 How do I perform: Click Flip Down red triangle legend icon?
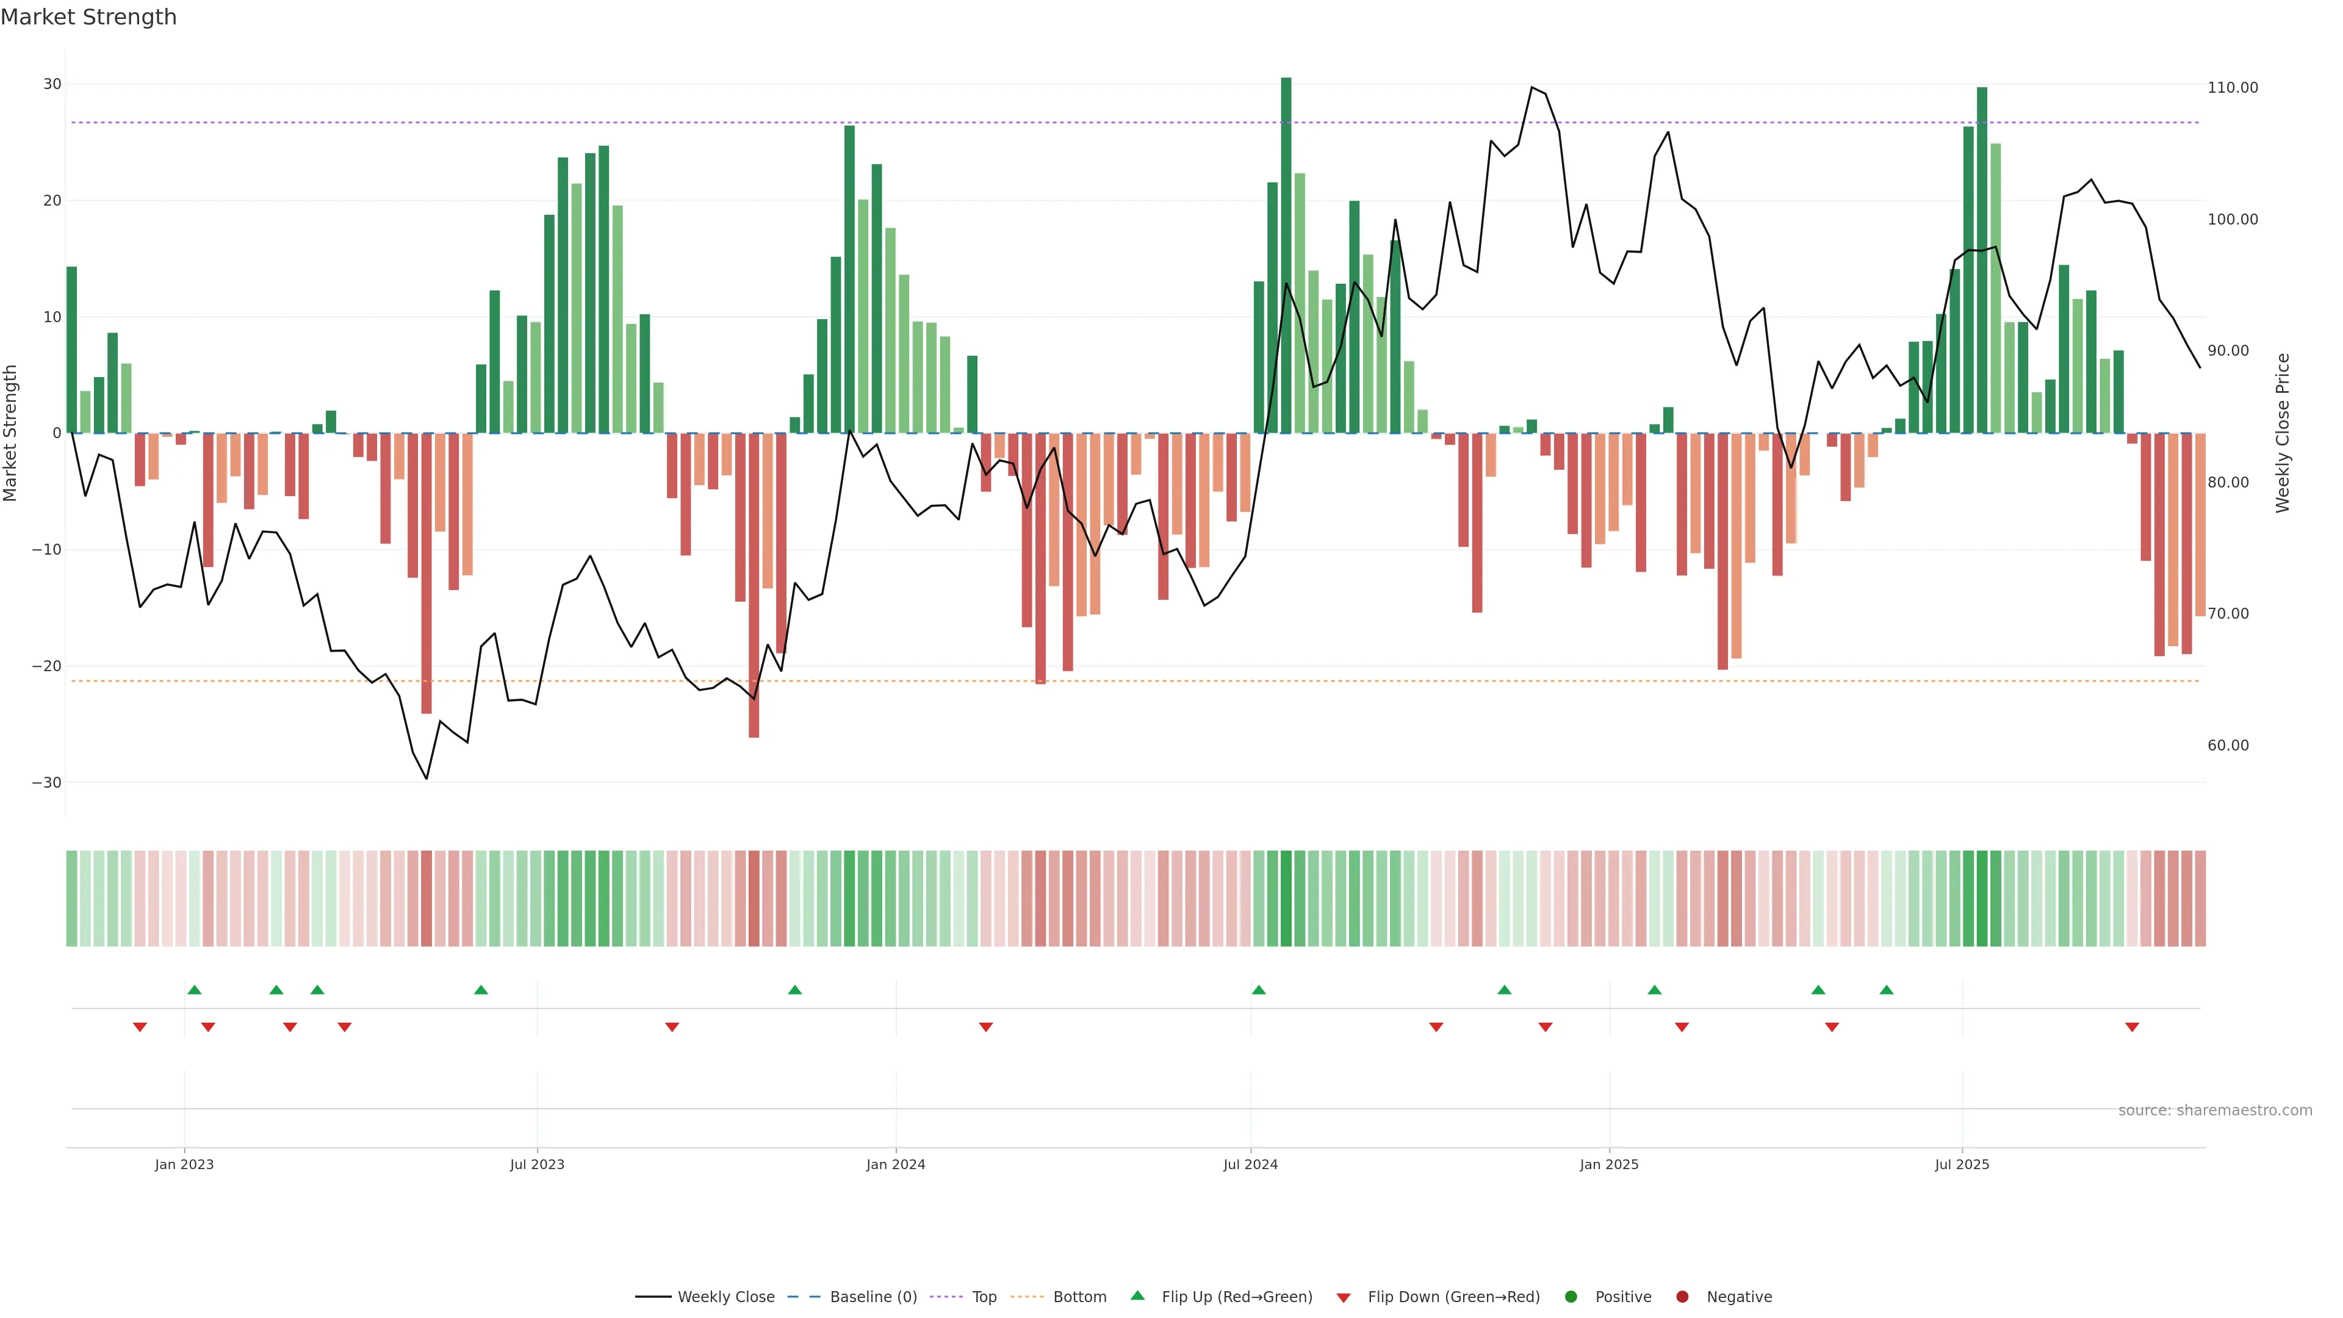(1344, 1298)
